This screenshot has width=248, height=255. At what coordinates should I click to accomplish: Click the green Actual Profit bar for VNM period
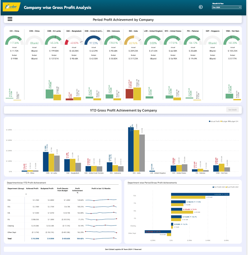229,96
